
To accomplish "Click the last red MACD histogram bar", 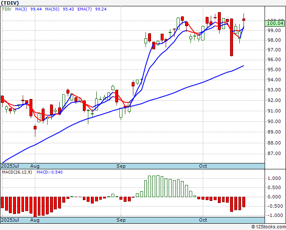I will click(244, 202).
